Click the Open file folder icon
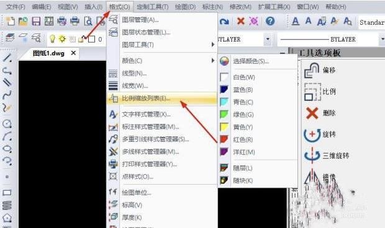The height and width of the screenshot is (228, 385). (x=23, y=21)
